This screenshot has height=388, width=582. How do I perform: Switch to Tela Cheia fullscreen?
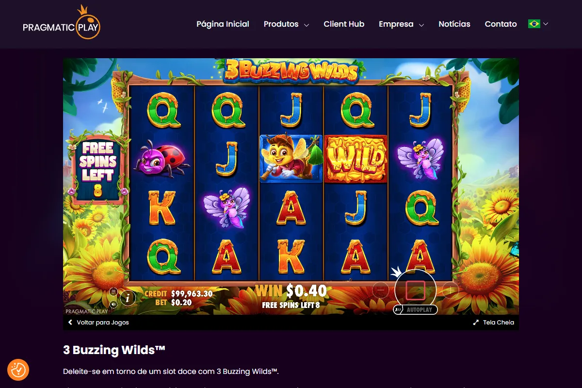pos(494,322)
